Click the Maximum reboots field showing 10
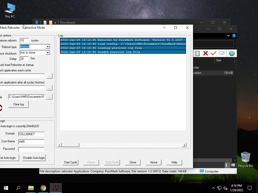Viewport: 258px width, 193px height. [24, 40]
